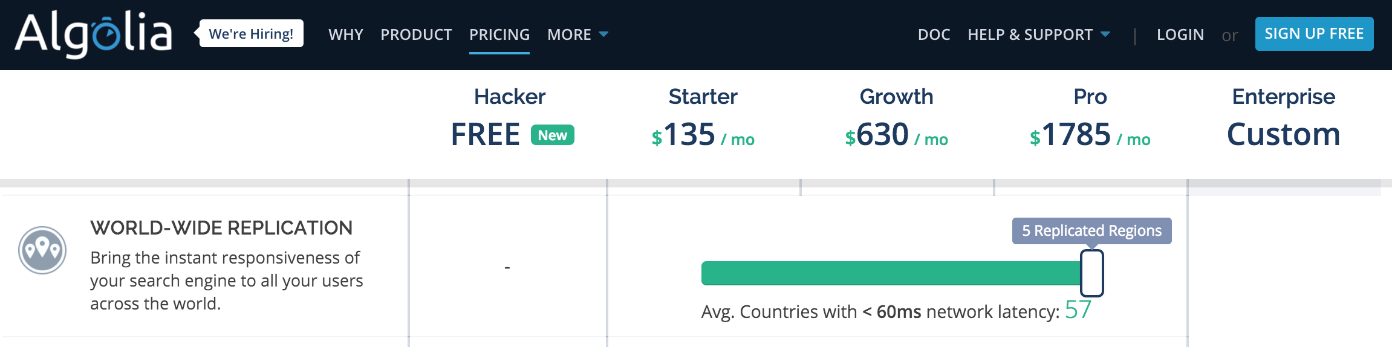Select the Enterprise Custom plan

(1283, 134)
